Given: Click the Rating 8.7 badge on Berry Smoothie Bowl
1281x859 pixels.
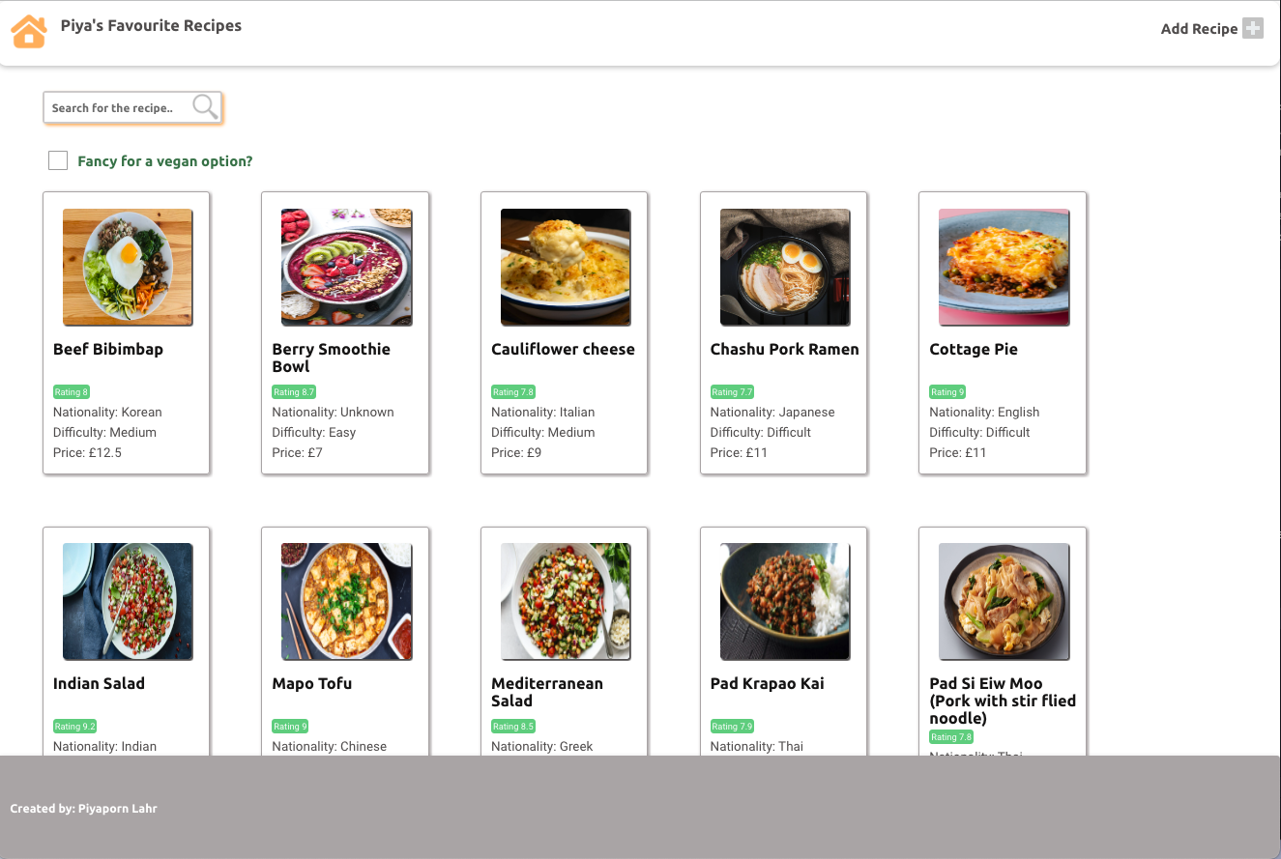Looking at the screenshot, I should point(294,391).
